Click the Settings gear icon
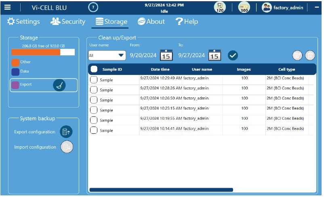This screenshot has height=197, width=324. point(11,21)
